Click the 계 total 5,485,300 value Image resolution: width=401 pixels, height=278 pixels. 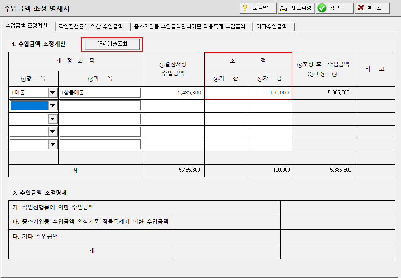[189, 170]
